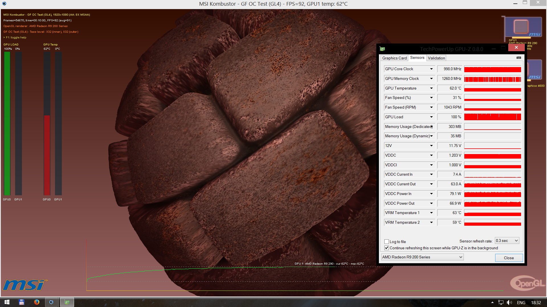Click the Windows Start button

point(7,302)
